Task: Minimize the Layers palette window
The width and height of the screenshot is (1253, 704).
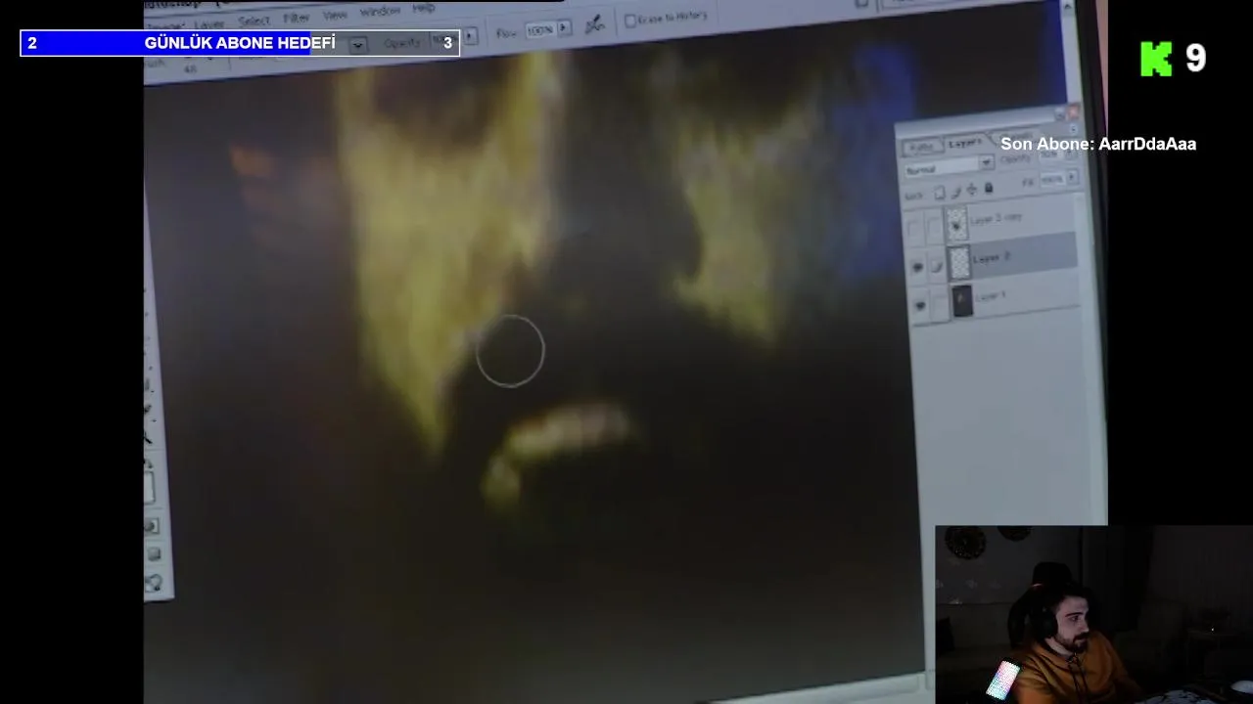Action: click(1060, 114)
